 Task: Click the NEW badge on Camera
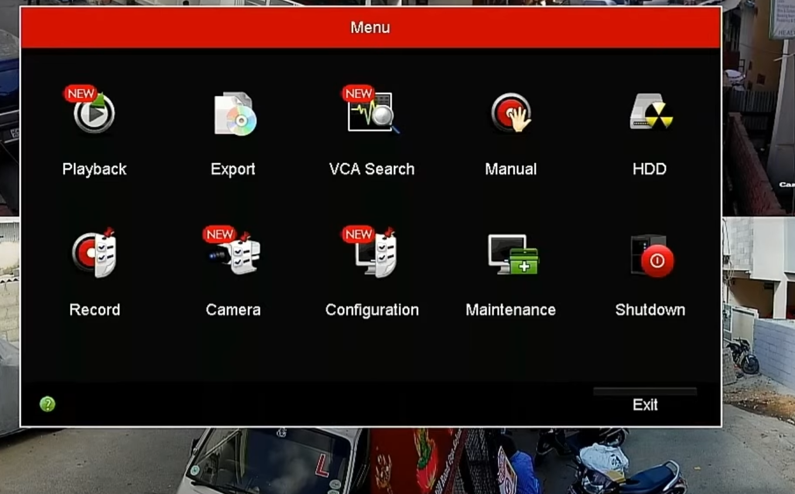pos(219,234)
